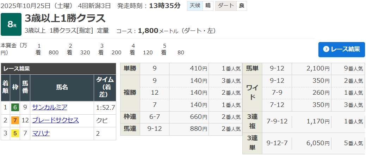The image size is (366, 155).
Task: Click the 7-9-12 trio combination
Action: [x=277, y=121]
